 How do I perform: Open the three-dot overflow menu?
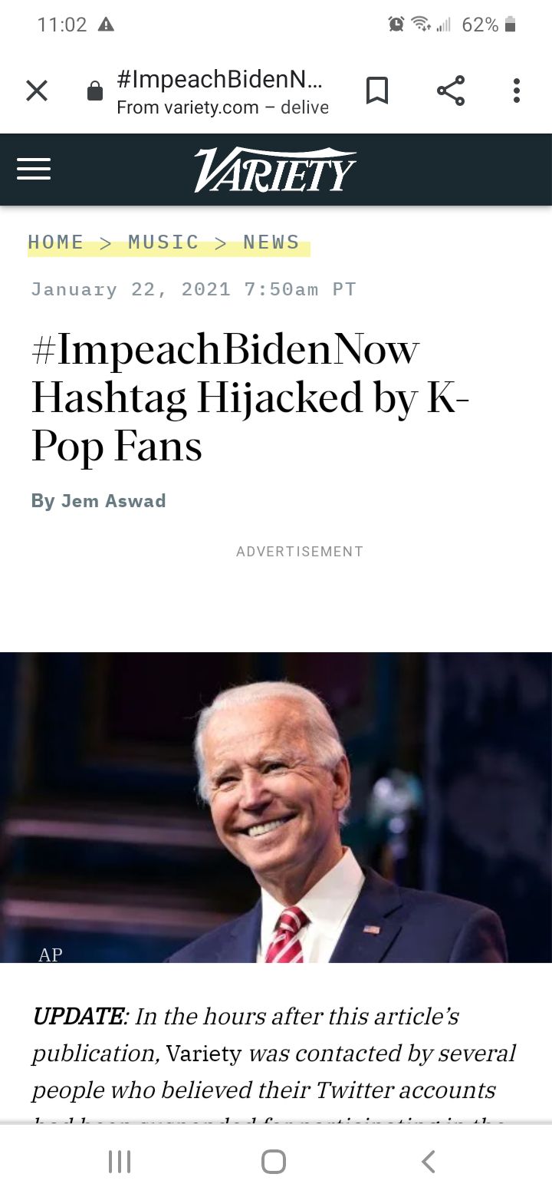point(517,91)
